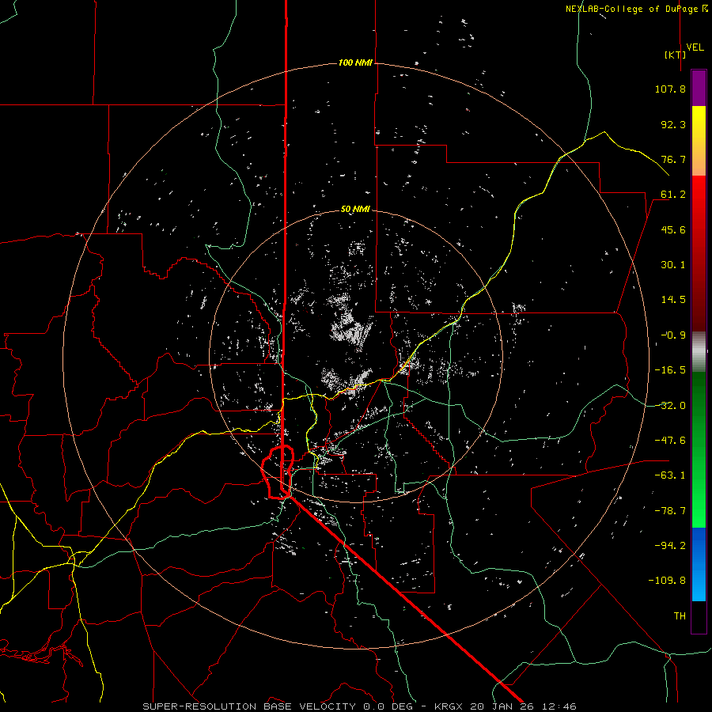Click the -63.1 velocity scale value

[x=670, y=475]
